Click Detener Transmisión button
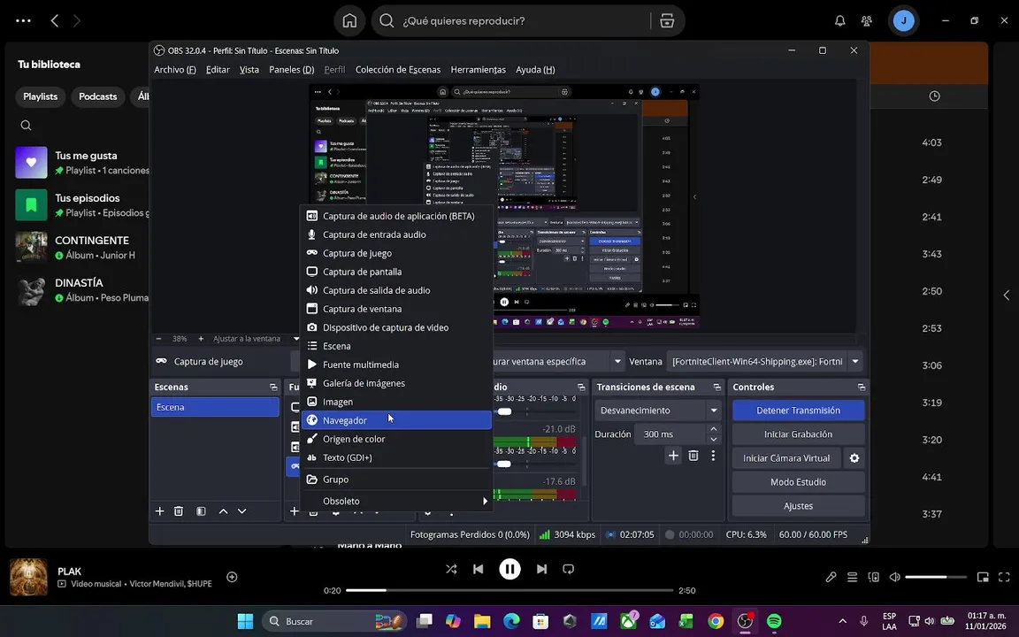Viewport: 1019px width, 637px height. (798, 411)
